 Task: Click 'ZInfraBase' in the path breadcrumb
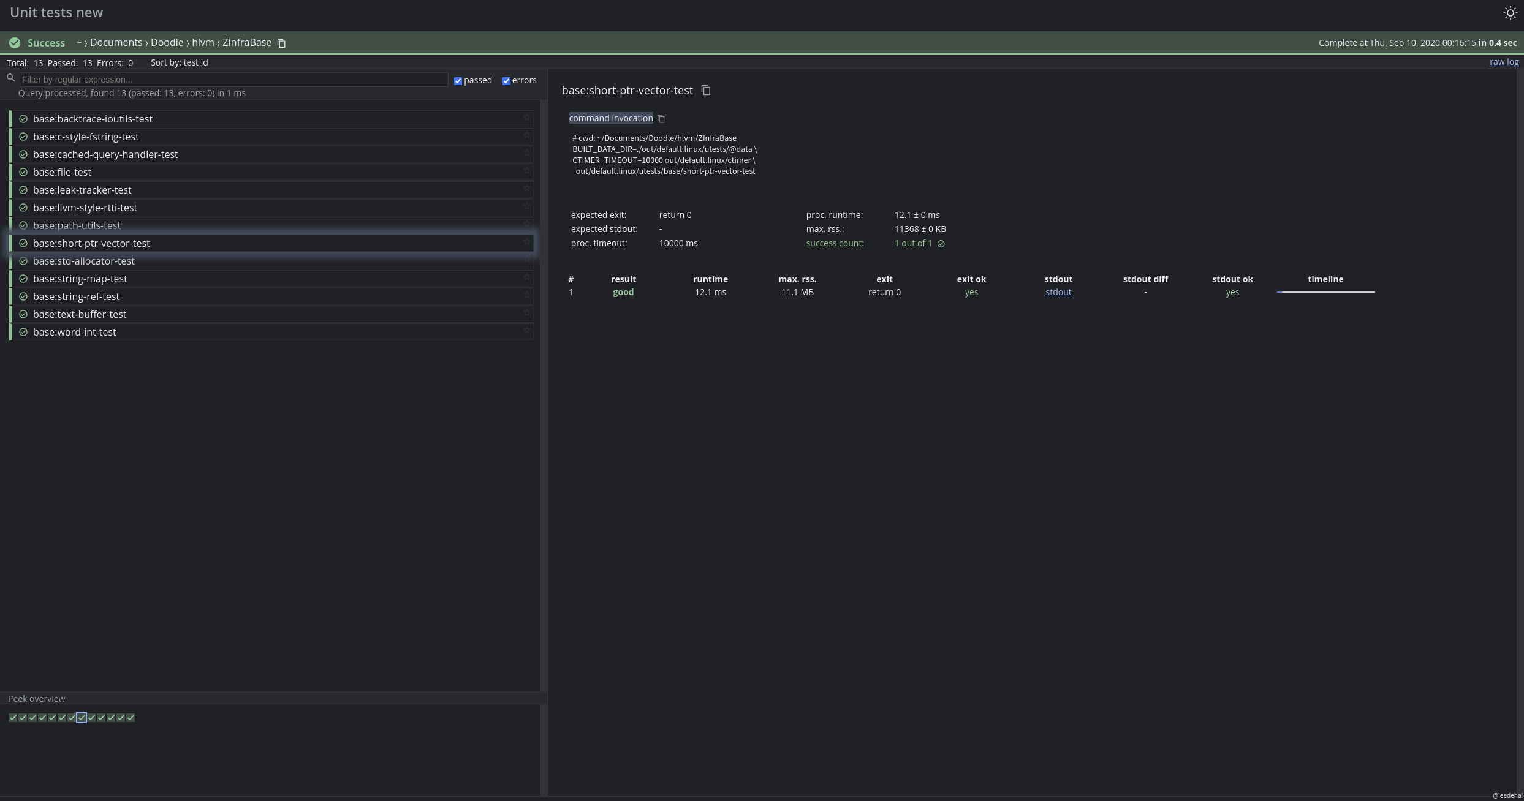click(x=247, y=42)
